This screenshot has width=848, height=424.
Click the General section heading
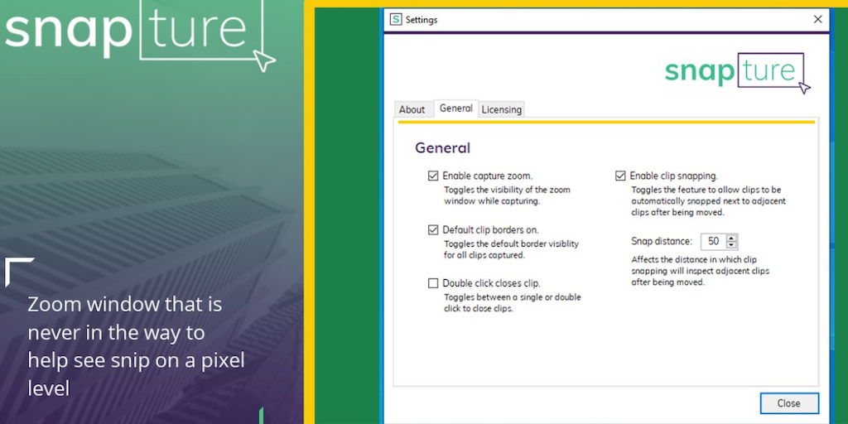[x=442, y=148]
